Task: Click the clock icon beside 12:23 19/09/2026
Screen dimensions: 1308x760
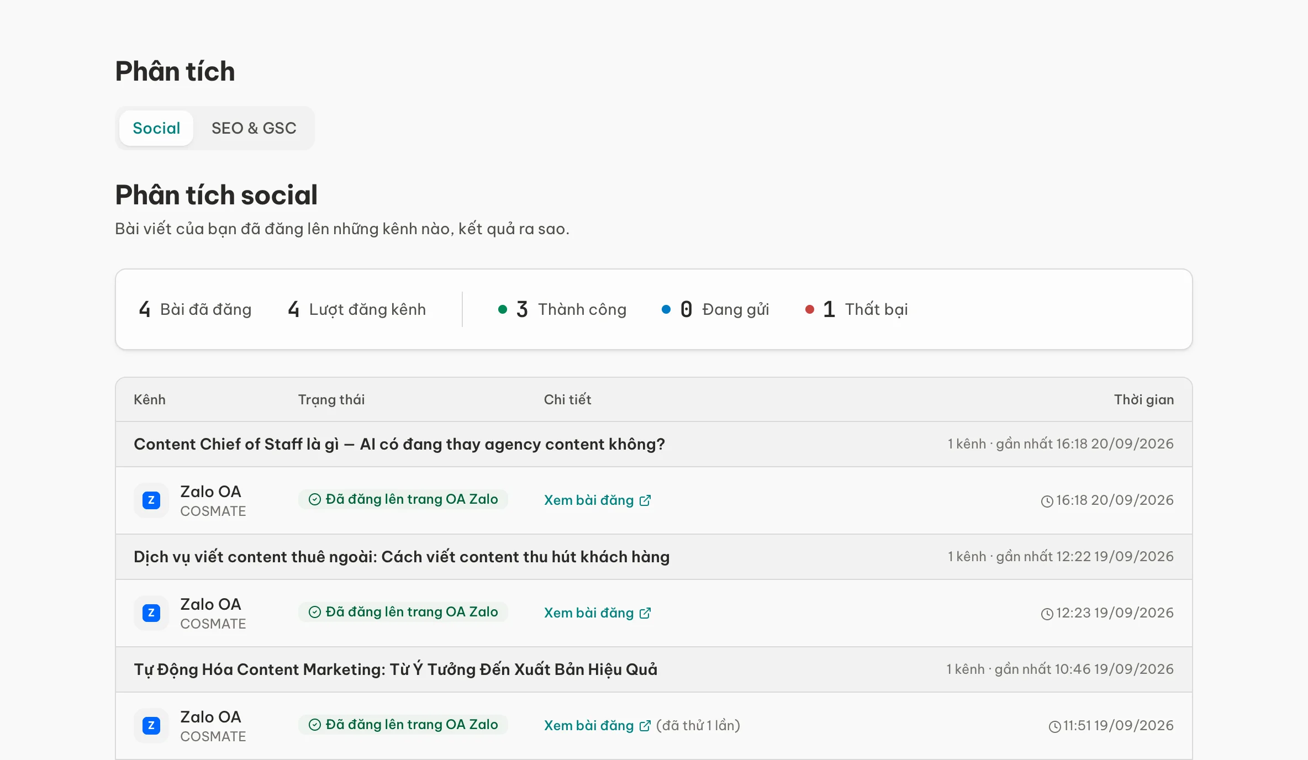Action: (1047, 614)
